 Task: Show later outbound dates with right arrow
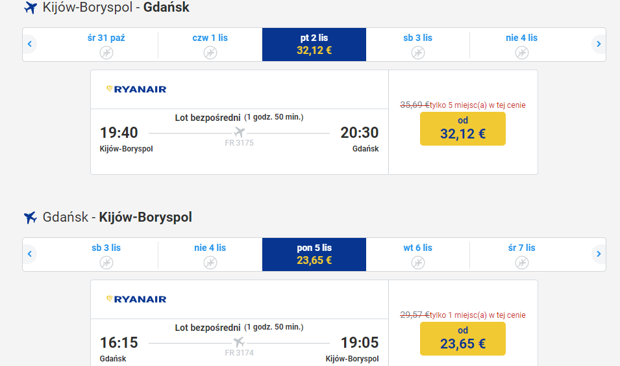click(x=599, y=44)
